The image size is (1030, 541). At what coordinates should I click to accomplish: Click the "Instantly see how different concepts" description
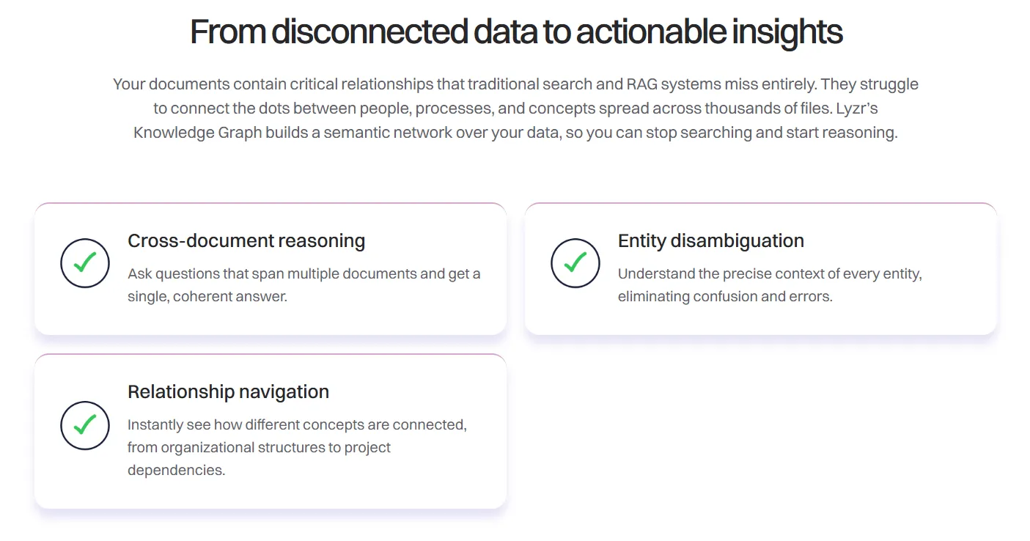pos(297,425)
